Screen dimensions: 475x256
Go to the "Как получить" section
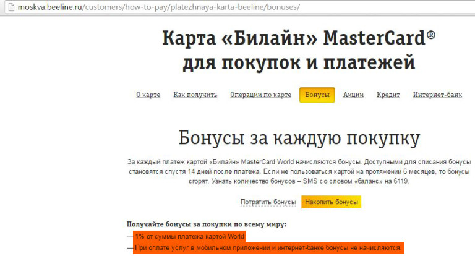[x=195, y=95]
